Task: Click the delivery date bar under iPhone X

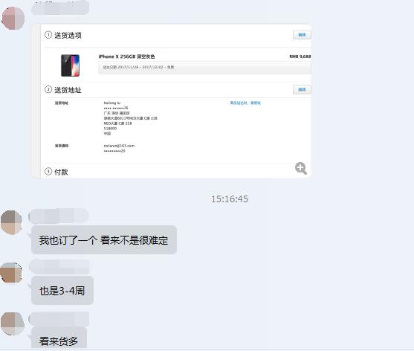Action: tap(204, 68)
